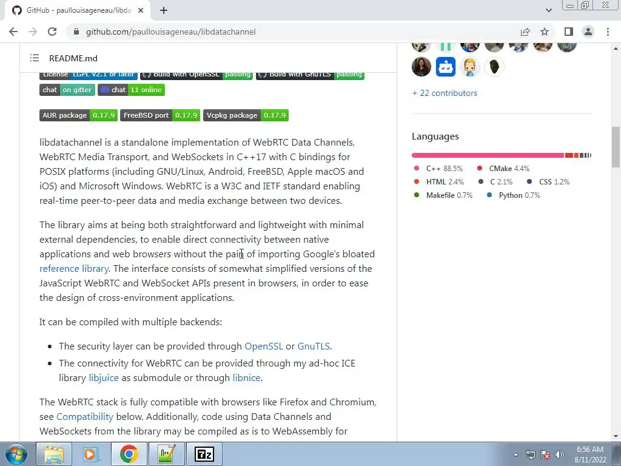The height and width of the screenshot is (466, 621).
Task: Open a new browser tab
Action: tap(164, 10)
